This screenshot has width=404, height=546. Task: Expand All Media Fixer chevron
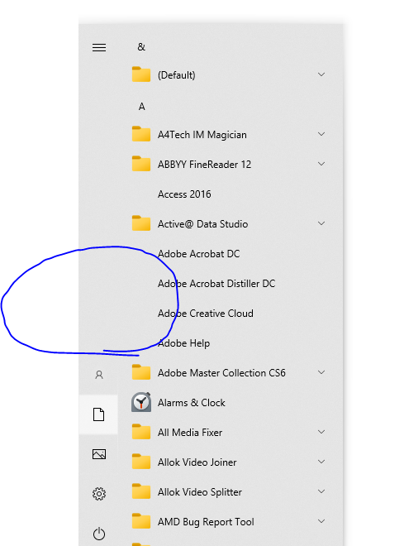click(x=321, y=432)
